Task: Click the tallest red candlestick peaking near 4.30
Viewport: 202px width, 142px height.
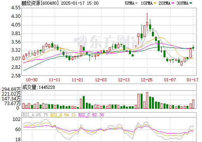Action: point(147,22)
